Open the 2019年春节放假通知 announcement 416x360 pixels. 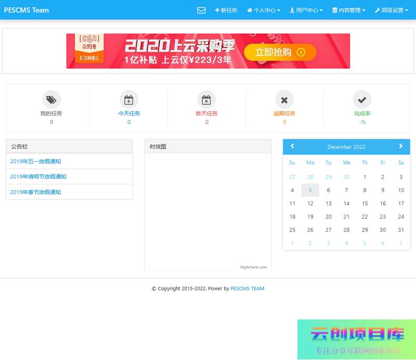pyautogui.click(x=35, y=192)
